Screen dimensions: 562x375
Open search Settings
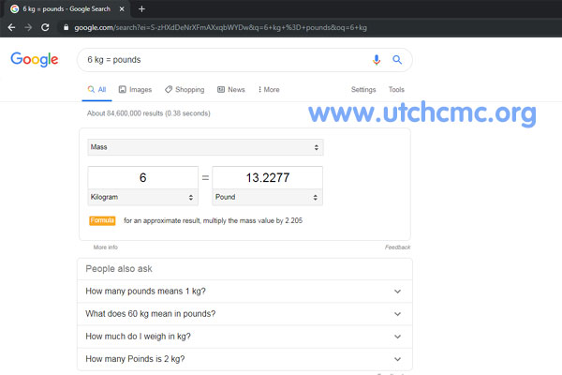pyautogui.click(x=363, y=90)
